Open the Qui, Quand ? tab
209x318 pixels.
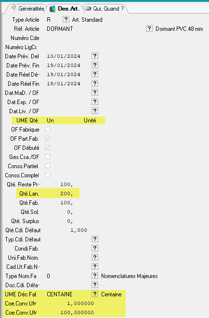click(x=106, y=9)
